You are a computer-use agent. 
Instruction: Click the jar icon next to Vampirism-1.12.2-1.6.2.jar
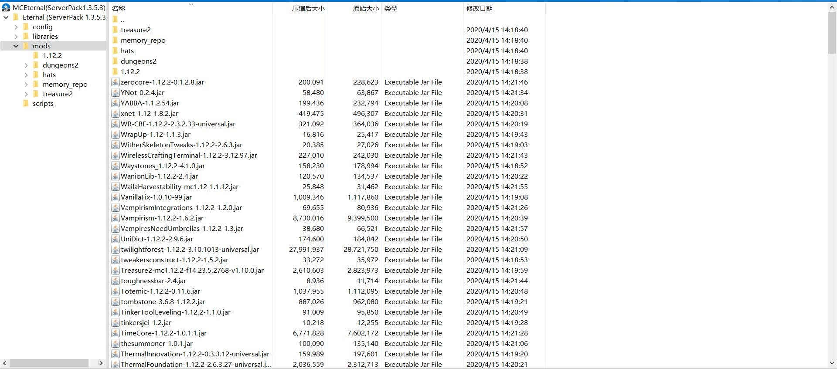[x=116, y=218]
